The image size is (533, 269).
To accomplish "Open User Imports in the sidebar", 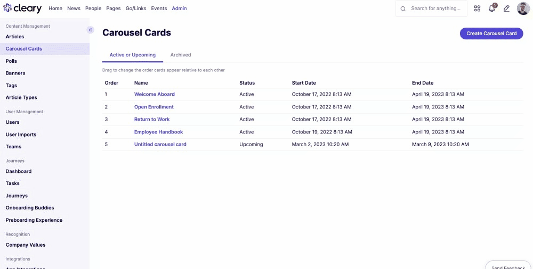I will point(21,134).
